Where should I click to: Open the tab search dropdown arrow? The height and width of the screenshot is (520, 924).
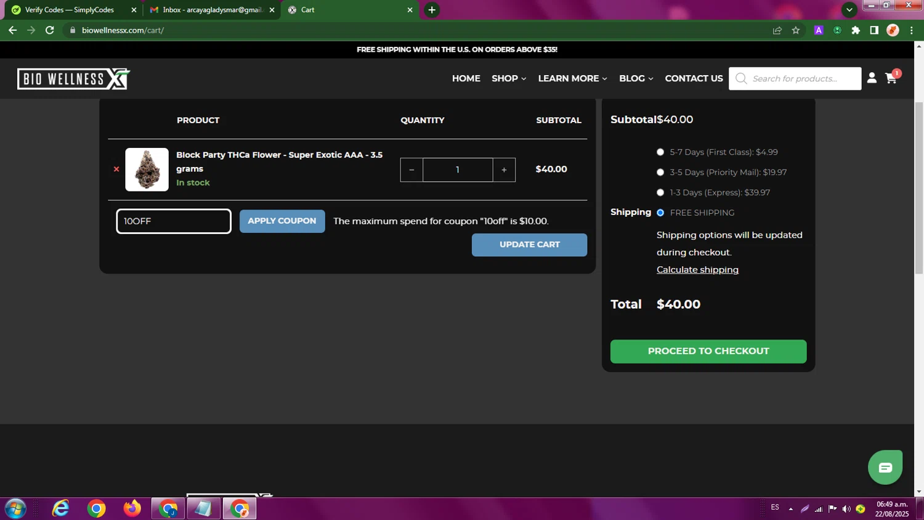849,10
